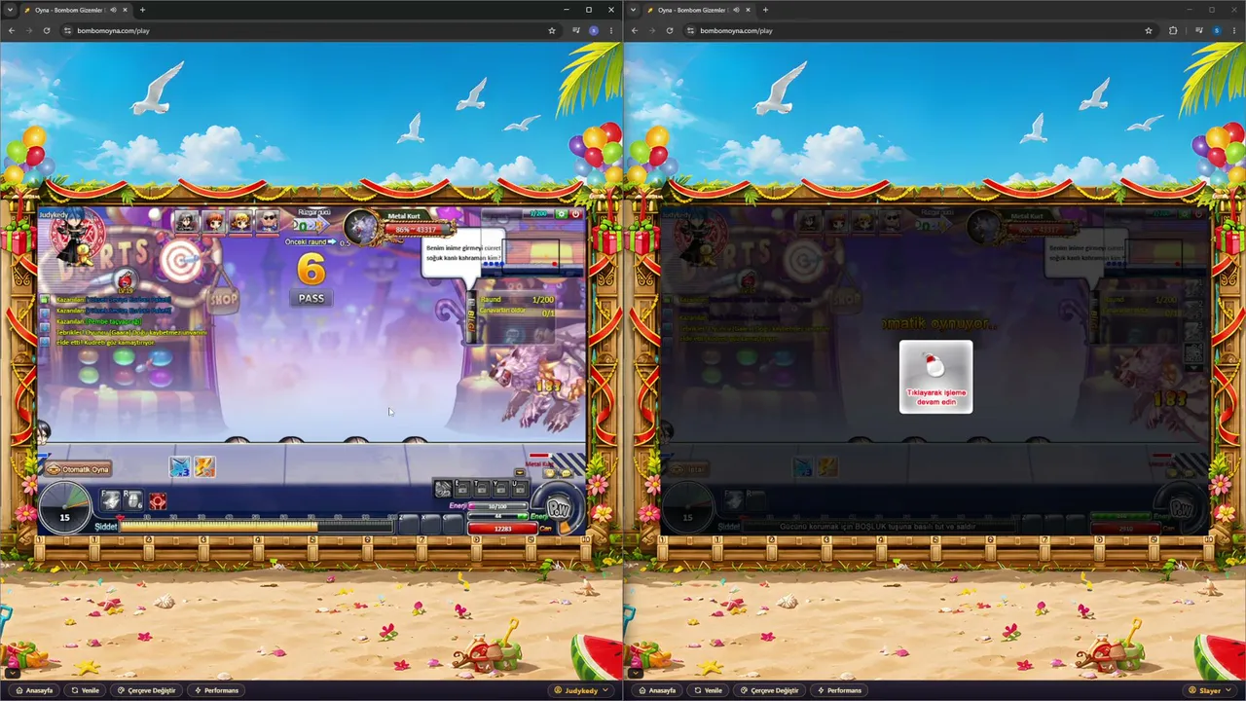Select the Oyna tab in right browser

tap(697, 10)
